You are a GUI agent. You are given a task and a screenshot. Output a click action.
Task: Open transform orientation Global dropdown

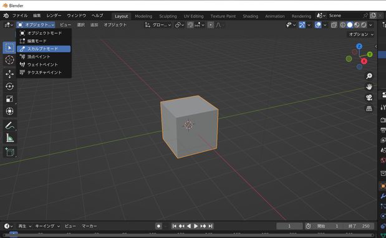point(158,25)
